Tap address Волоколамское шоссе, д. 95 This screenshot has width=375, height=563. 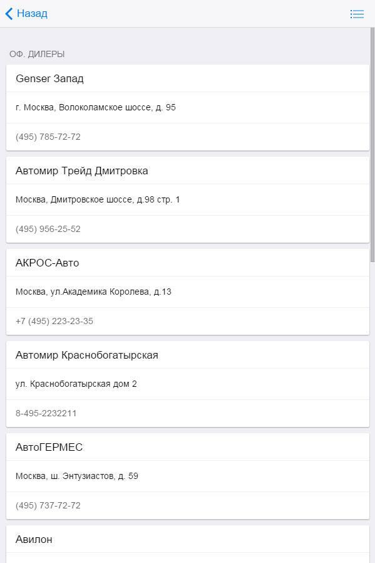click(96, 107)
